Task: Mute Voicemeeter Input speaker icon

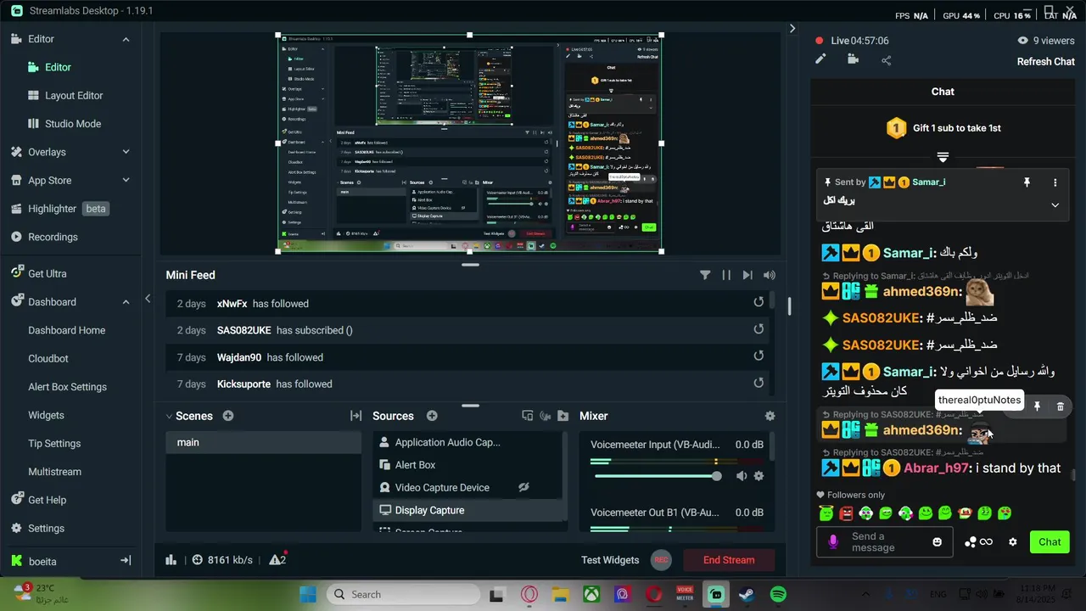Action: pyautogui.click(x=742, y=476)
